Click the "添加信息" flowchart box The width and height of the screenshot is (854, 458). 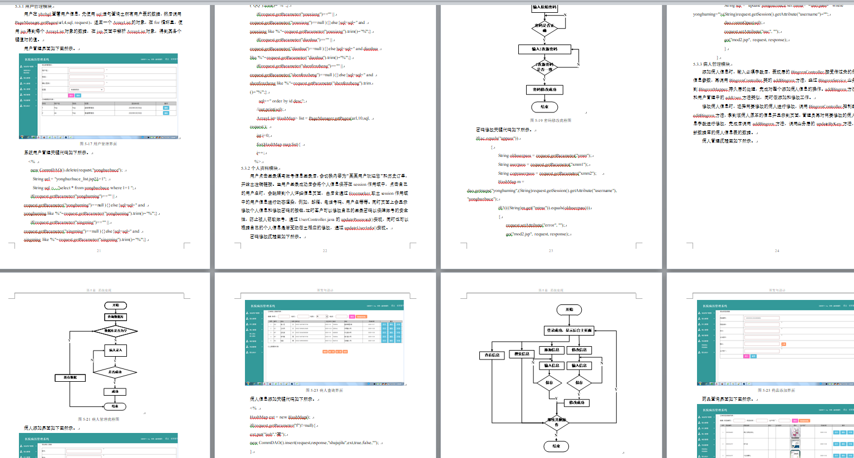click(552, 350)
